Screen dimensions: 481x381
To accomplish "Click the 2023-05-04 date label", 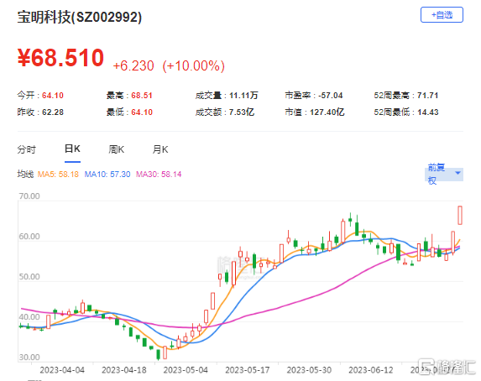I will [x=186, y=370].
